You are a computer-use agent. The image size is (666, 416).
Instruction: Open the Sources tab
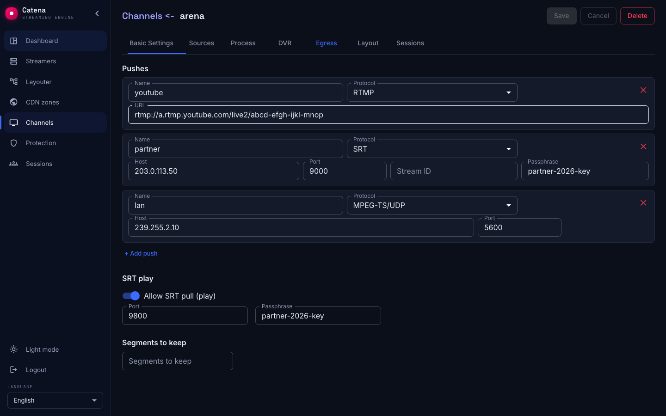[x=202, y=43]
